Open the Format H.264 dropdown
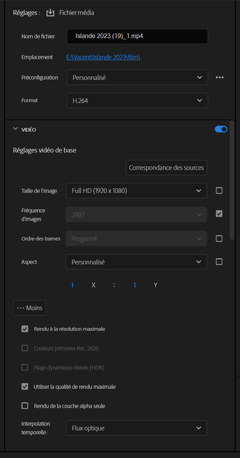This screenshot has width=240, height=458. 137,100
